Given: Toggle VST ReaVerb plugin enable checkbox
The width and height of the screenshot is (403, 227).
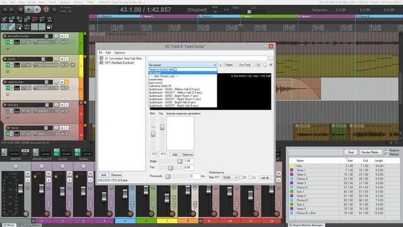Looking at the screenshot, I should [101, 62].
